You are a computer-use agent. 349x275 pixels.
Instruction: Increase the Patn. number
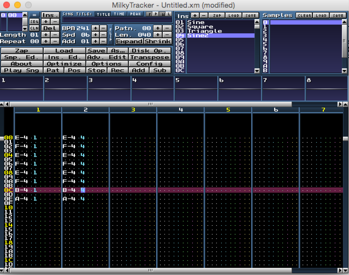click(x=158, y=28)
